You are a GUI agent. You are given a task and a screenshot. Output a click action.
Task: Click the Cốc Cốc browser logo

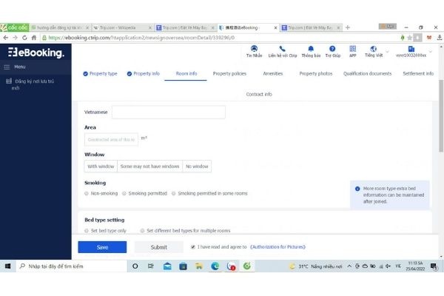(15, 27)
